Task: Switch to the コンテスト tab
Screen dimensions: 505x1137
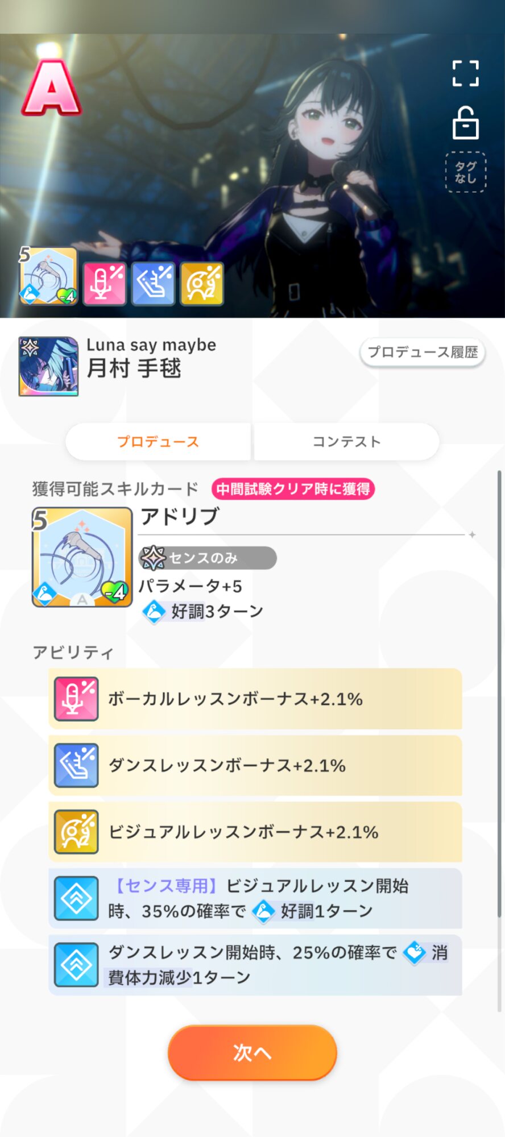Action: [346, 442]
